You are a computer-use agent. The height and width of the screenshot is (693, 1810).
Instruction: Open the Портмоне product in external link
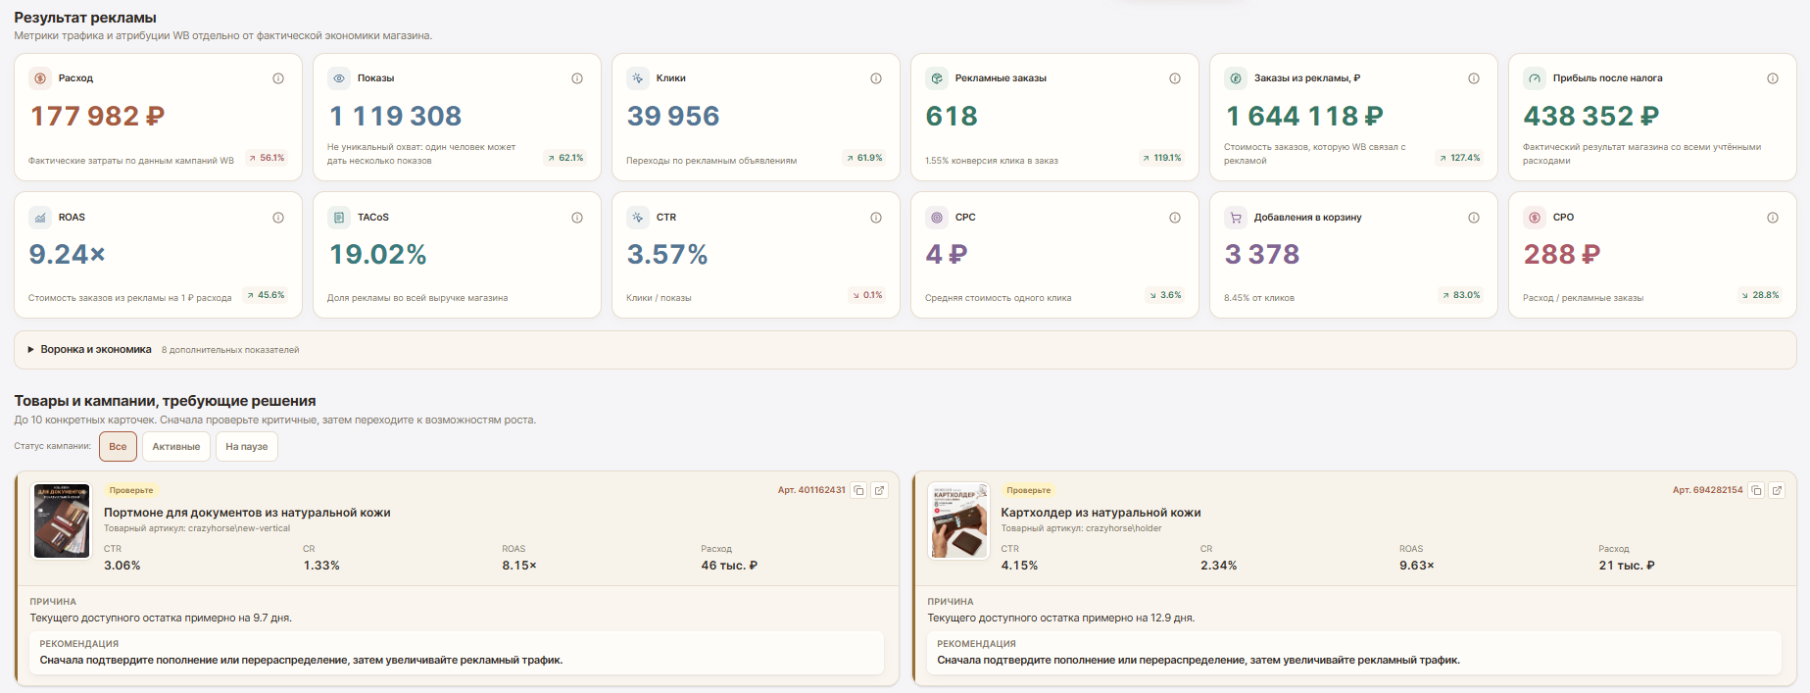880,490
